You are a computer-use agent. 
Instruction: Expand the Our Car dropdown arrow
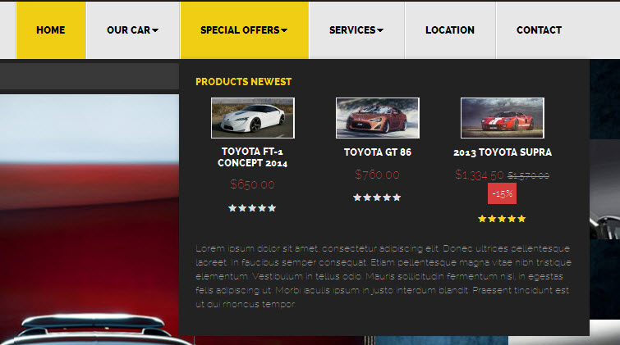click(x=155, y=30)
